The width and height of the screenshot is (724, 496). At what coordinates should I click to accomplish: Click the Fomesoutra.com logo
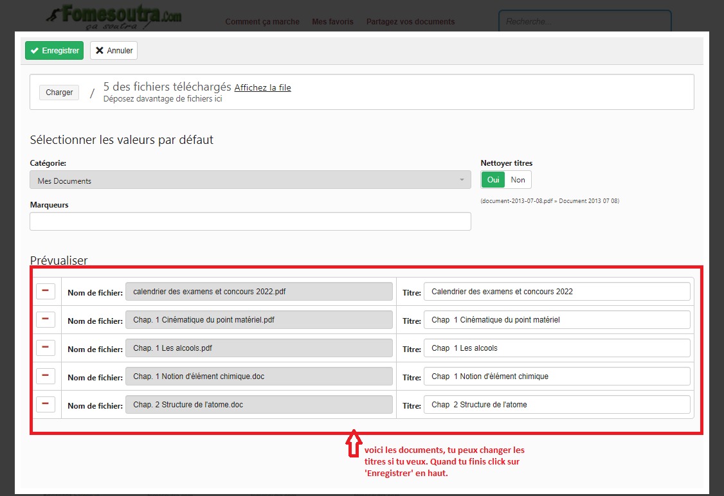tap(114, 17)
